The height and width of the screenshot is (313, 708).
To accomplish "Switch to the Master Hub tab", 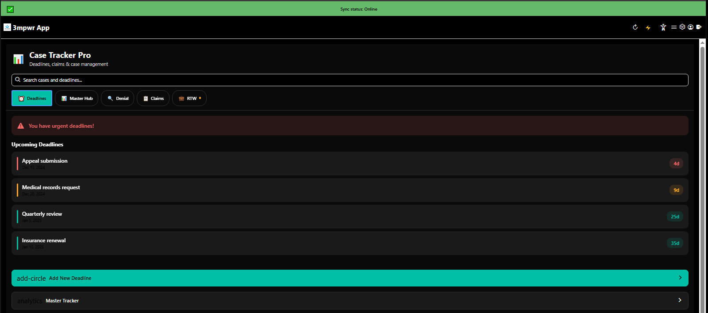I will pyautogui.click(x=77, y=98).
